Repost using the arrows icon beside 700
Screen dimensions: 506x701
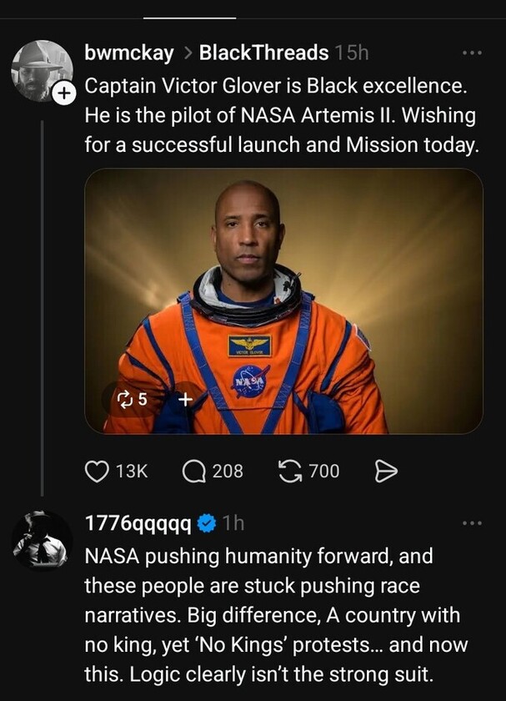pos(288,472)
